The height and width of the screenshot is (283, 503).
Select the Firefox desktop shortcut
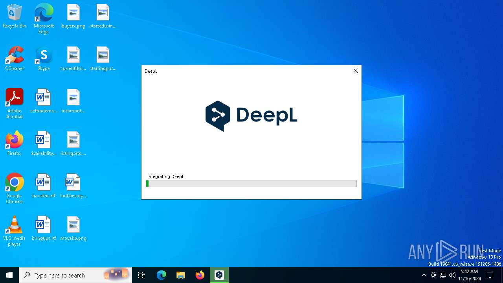(15, 144)
